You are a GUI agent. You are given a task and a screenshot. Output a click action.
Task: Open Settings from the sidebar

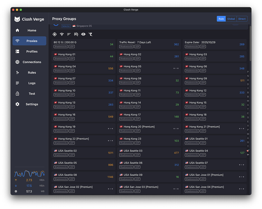[x=29, y=104]
